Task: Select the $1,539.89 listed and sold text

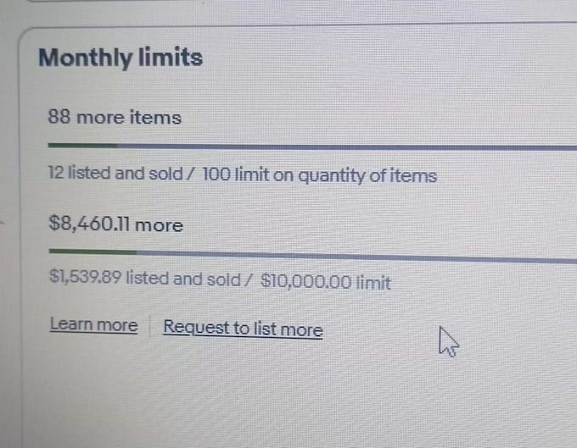Action: pos(145,279)
